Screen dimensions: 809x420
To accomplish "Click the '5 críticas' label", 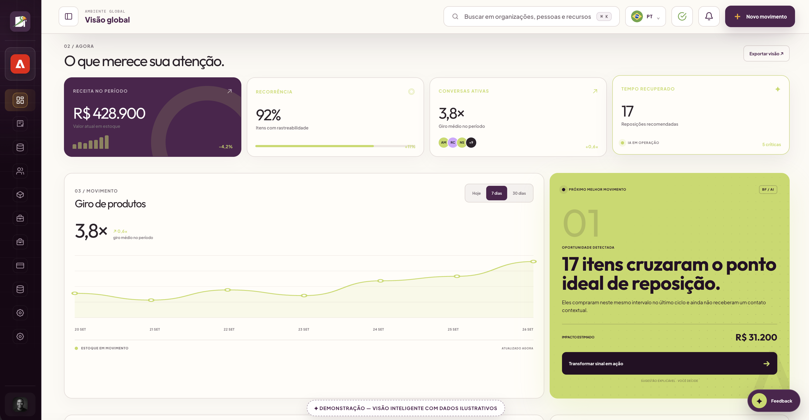I will pyautogui.click(x=771, y=144).
